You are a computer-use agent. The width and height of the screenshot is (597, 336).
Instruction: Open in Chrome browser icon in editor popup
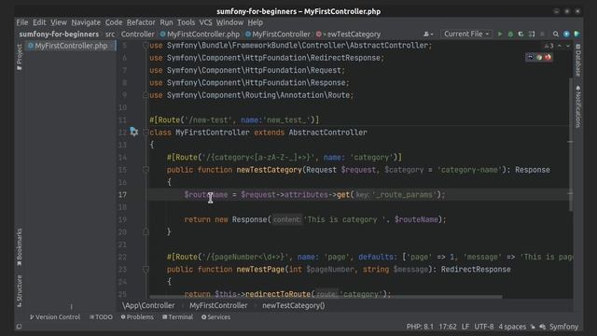coord(539,57)
